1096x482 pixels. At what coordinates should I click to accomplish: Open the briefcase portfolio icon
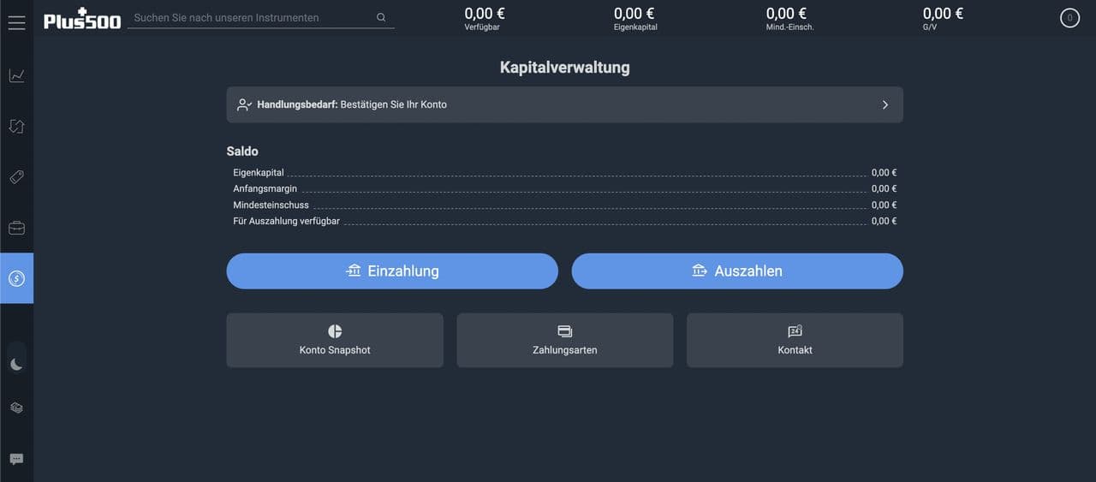pos(16,228)
